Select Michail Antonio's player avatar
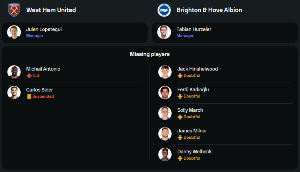300x172 pixels. pos(14,72)
